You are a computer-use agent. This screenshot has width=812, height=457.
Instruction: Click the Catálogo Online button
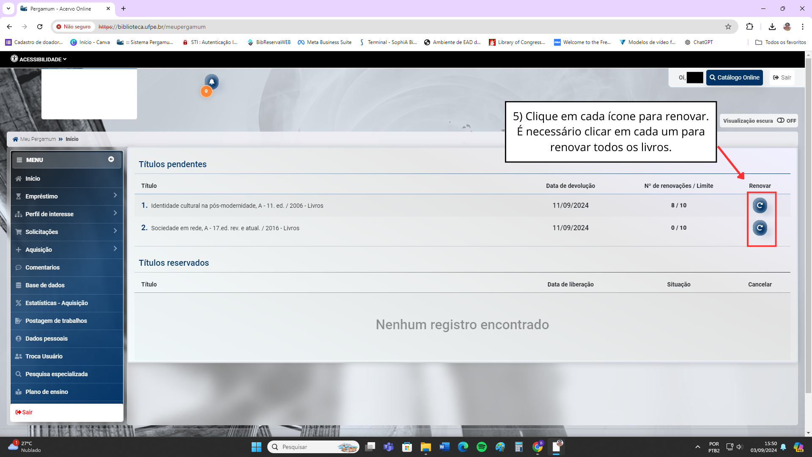pyautogui.click(x=734, y=77)
